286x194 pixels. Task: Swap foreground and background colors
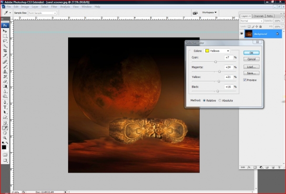pyautogui.click(x=7, y=143)
